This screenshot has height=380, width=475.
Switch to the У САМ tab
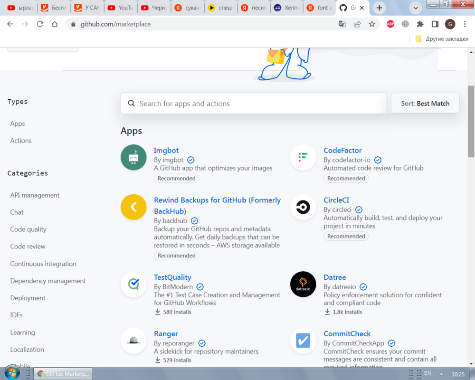tap(87, 8)
